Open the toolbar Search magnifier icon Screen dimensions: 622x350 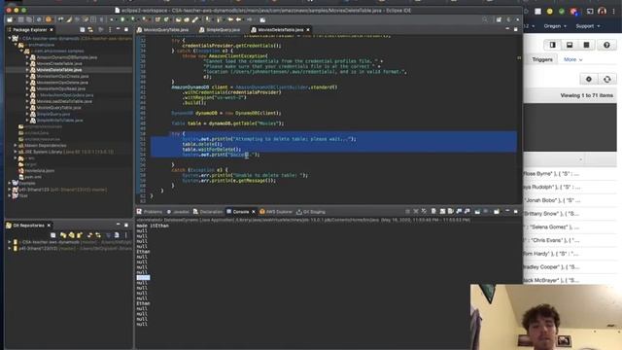click(485, 19)
